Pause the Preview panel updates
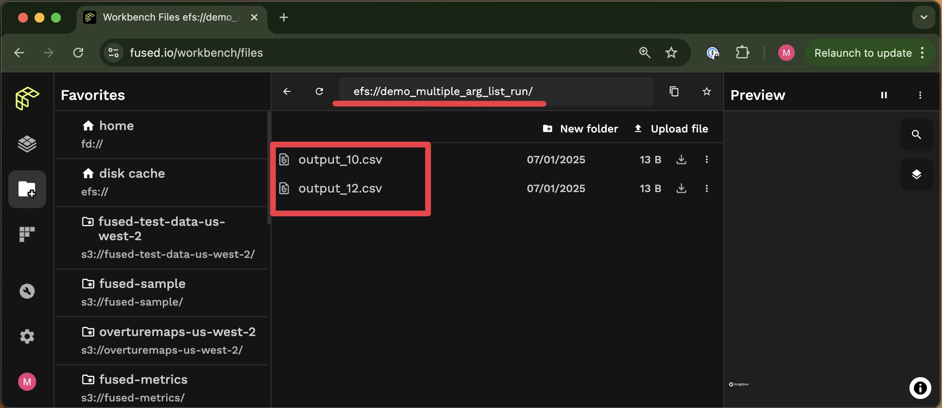The height and width of the screenshot is (408, 942). click(x=884, y=95)
